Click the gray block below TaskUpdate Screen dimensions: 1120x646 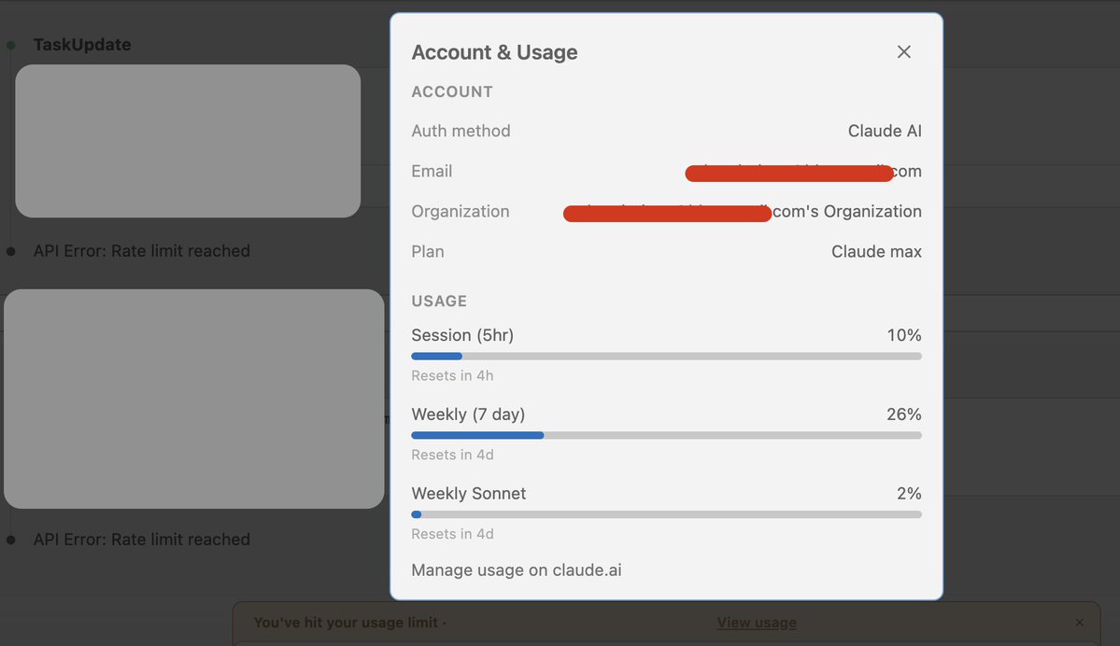[x=188, y=141]
